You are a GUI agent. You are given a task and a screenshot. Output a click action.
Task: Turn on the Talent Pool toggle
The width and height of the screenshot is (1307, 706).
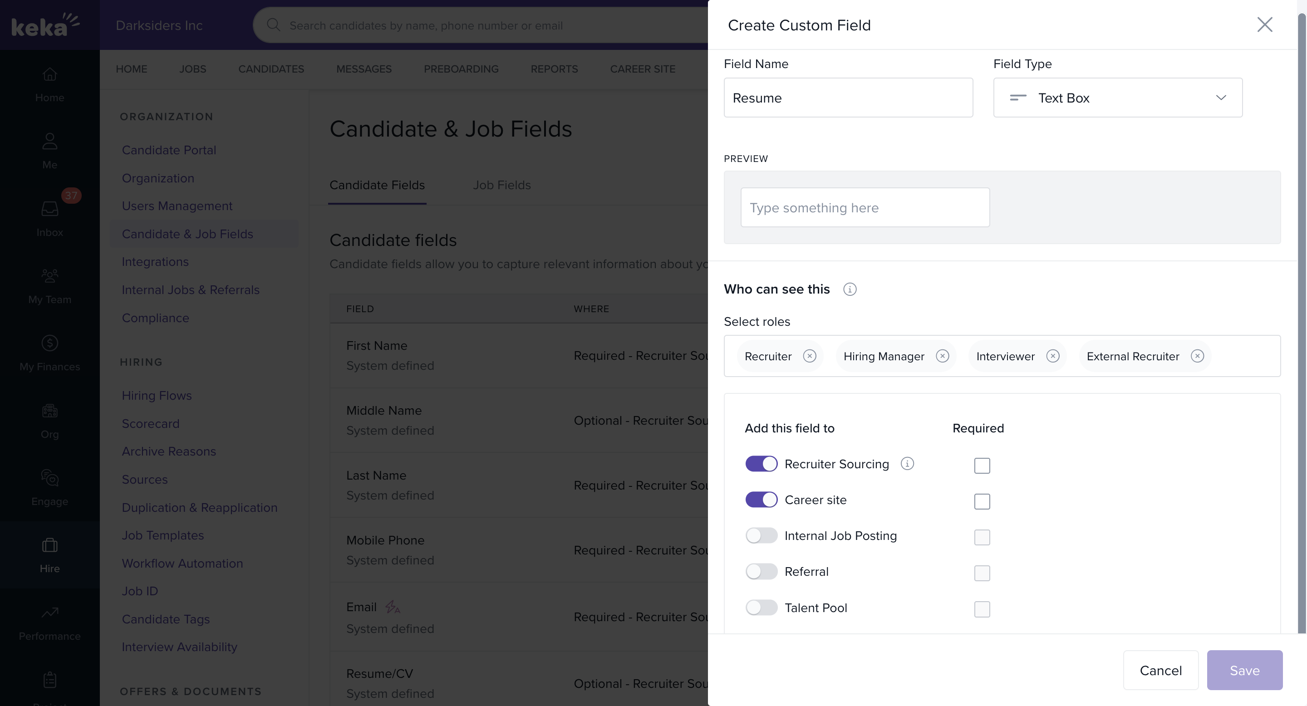click(761, 608)
